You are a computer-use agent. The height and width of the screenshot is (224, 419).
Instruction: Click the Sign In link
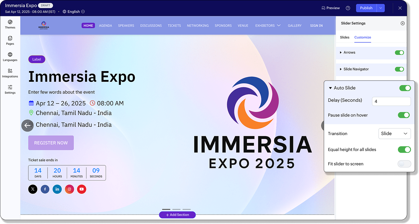[x=316, y=25]
